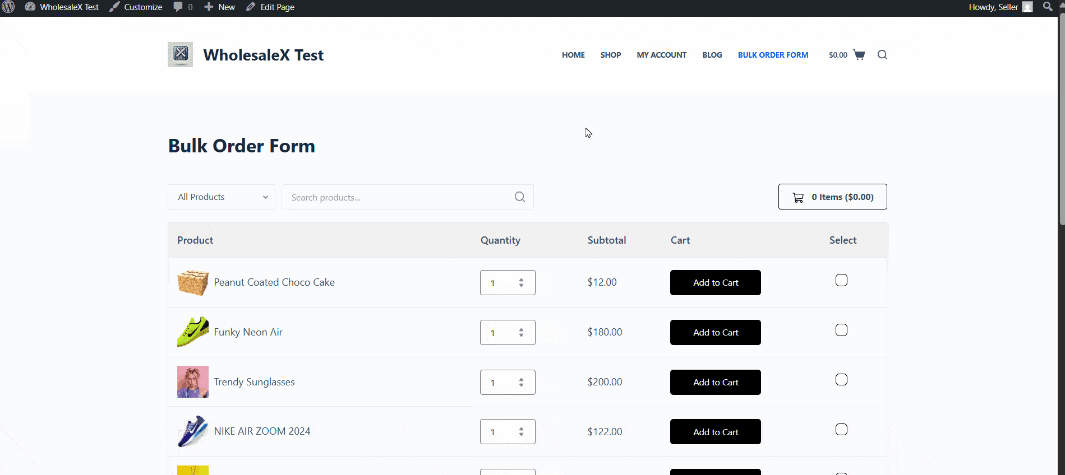Go to the Shop menu item
The width and height of the screenshot is (1065, 475).
[x=610, y=55]
